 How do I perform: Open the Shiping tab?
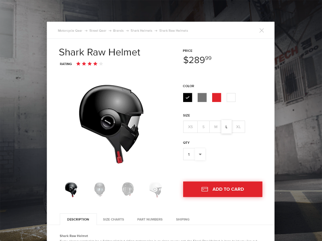(x=183, y=219)
